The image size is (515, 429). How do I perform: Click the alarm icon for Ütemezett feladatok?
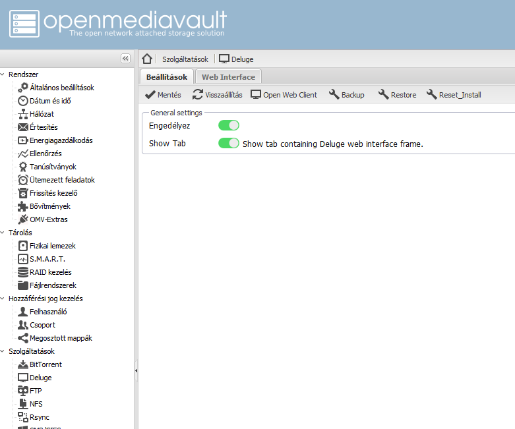23,180
